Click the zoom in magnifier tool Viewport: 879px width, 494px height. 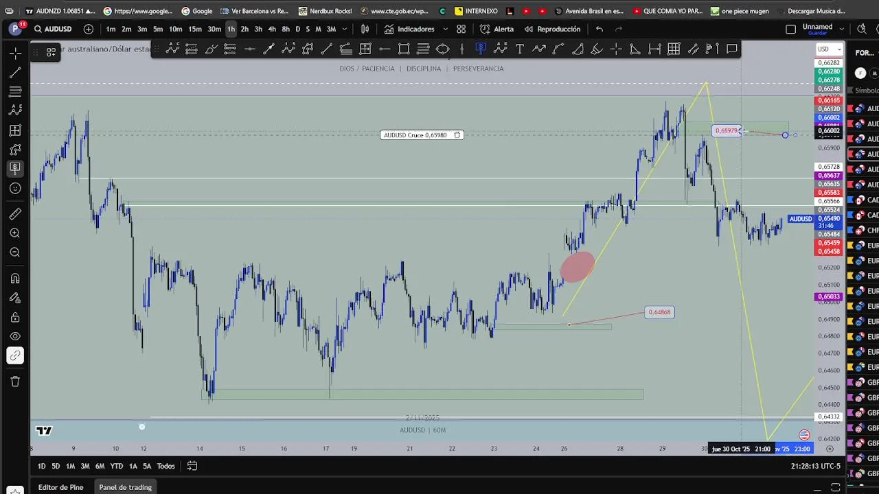click(15, 233)
